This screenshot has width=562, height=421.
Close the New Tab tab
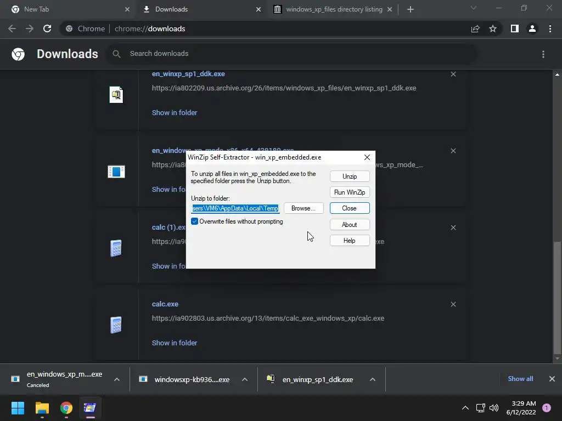click(x=127, y=9)
